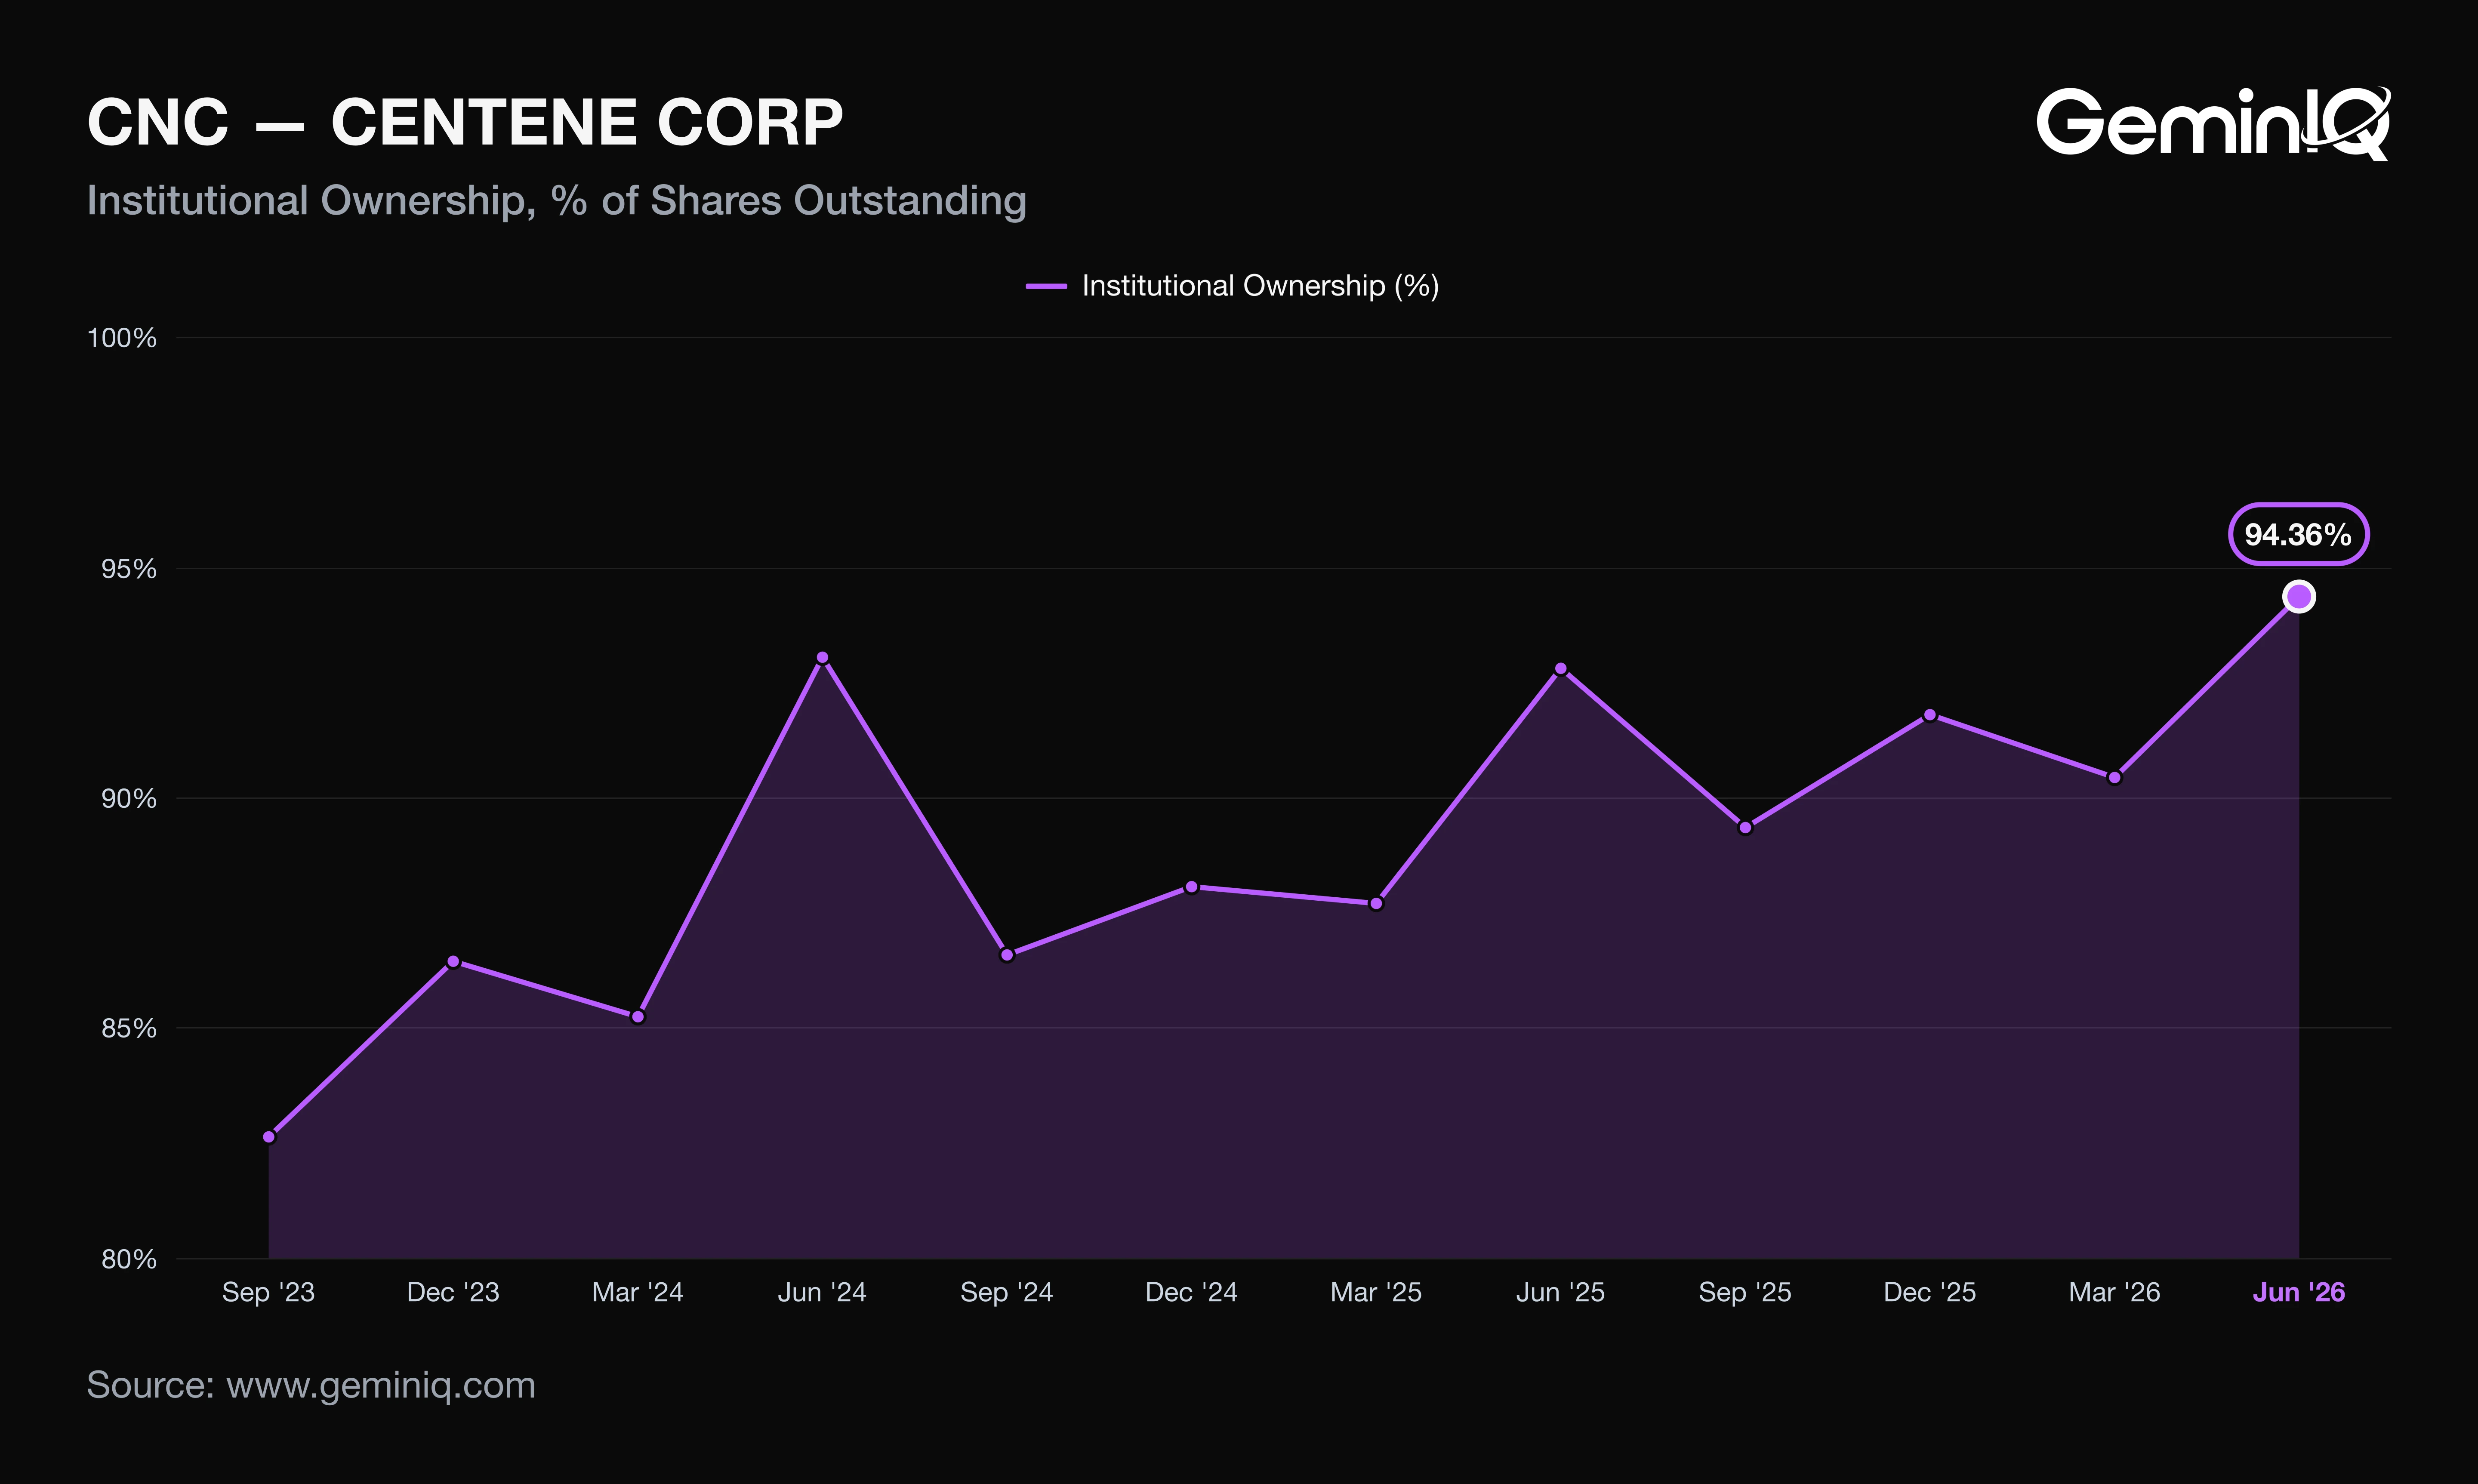Click the purple Jun '26 axis label
The image size is (2478, 1484).
pyautogui.click(x=2299, y=1293)
